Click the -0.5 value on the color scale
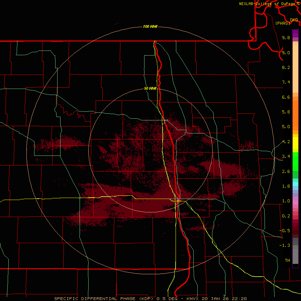Image resolution: width=301 pixels, height=301 pixels. (x=285, y=231)
